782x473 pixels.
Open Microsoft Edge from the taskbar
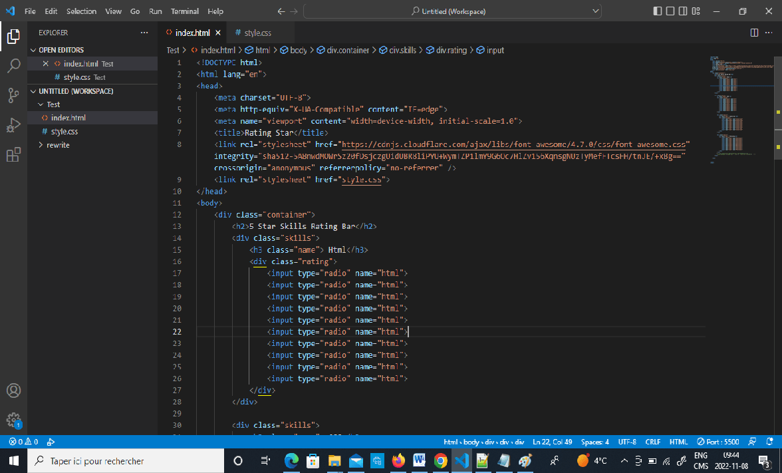pos(291,460)
